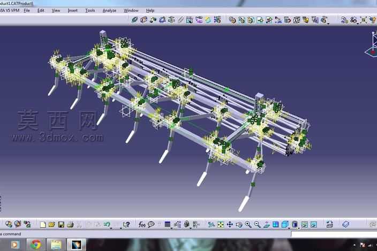Expand the quick view dropdown arrow under the cube
The image size is (377, 251).
(x=289, y=228)
